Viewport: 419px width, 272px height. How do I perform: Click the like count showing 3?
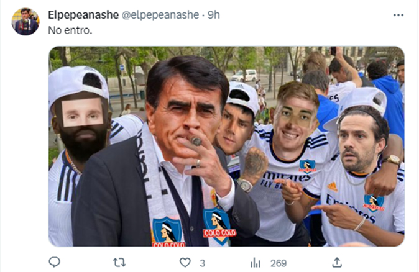coord(202,263)
